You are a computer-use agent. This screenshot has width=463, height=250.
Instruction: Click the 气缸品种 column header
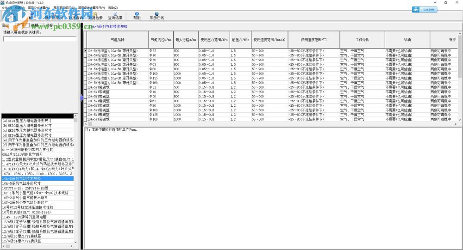pyautogui.click(x=118, y=40)
